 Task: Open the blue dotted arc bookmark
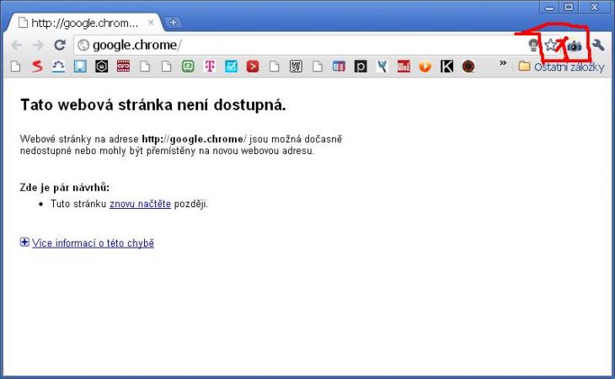(58, 67)
